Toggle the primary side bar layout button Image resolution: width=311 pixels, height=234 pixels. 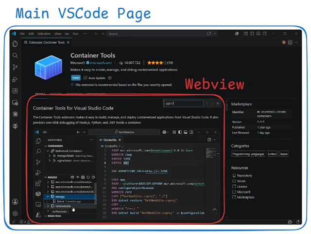click(x=252, y=34)
